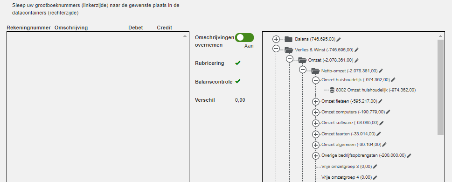
Task: Edit the Overige bedrijfsopbrengsten label
Action: coord(409,155)
